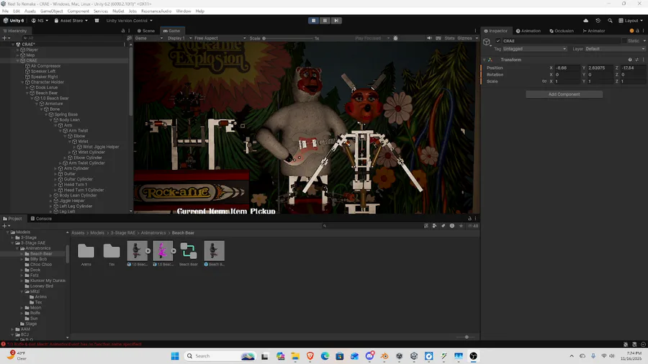648x364 pixels.
Task: Open Transform component help icon
Action: coord(630,60)
